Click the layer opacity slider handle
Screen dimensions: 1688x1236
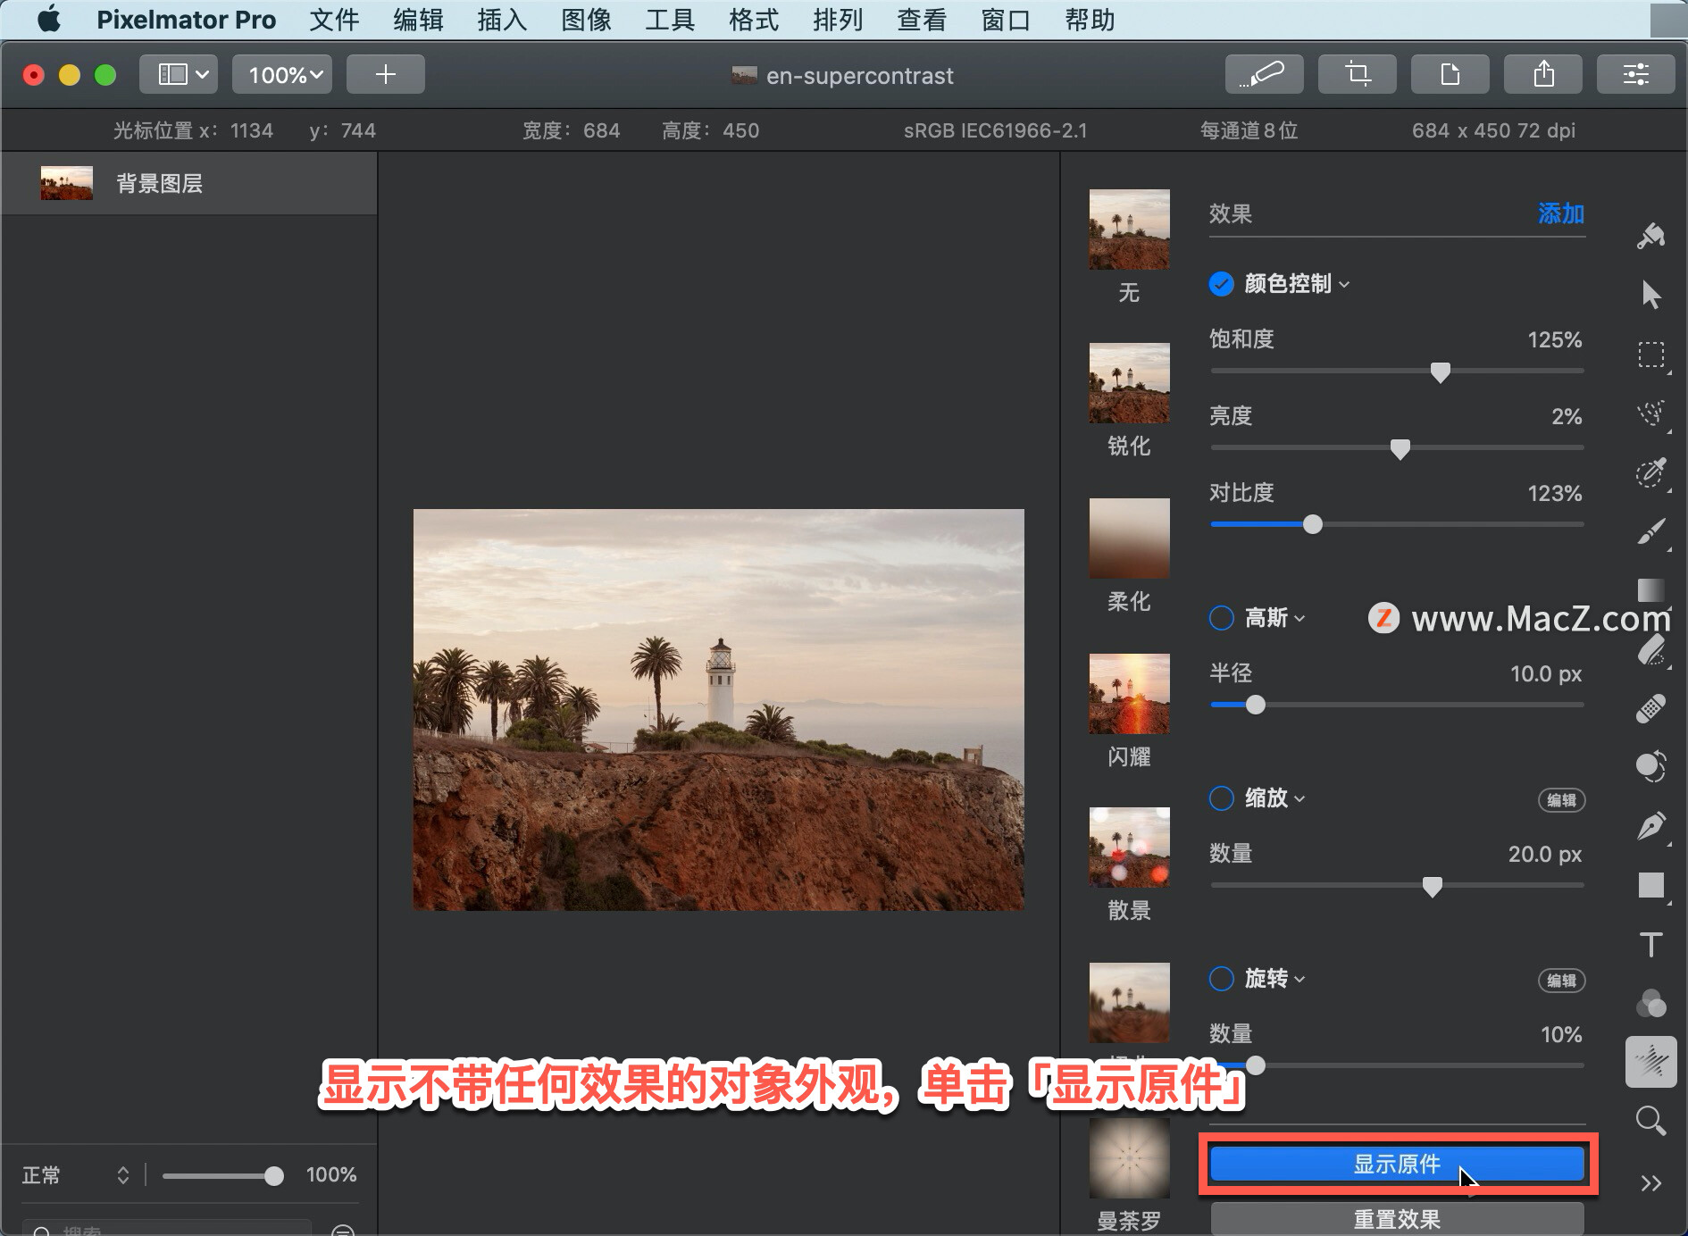(x=273, y=1176)
